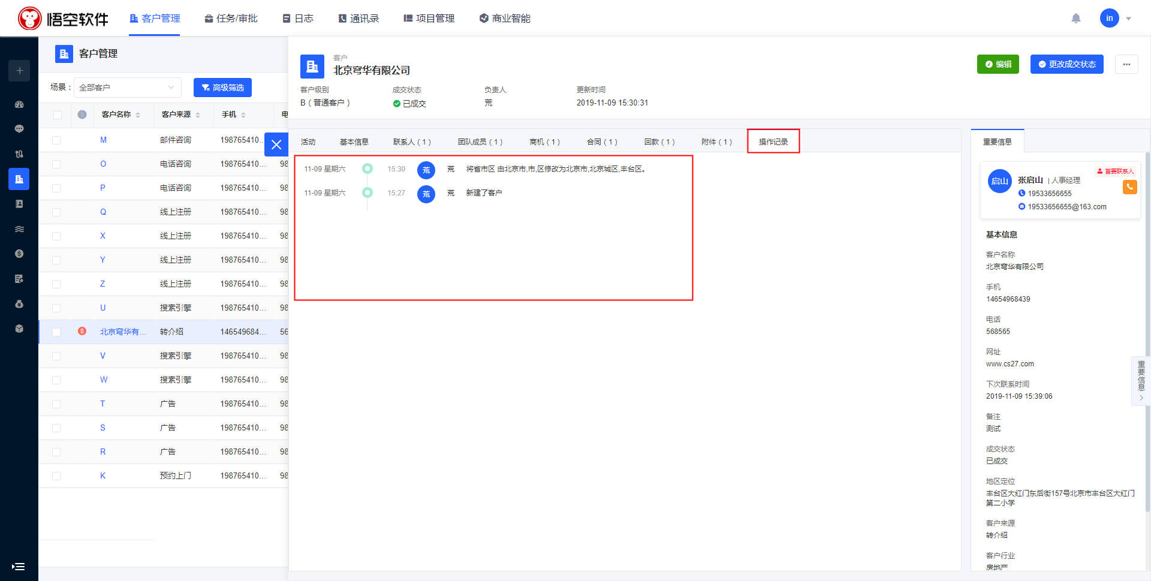This screenshot has height=581, width=1151.
Task: Check the checkbox for customer M
Action: (56, 140)
